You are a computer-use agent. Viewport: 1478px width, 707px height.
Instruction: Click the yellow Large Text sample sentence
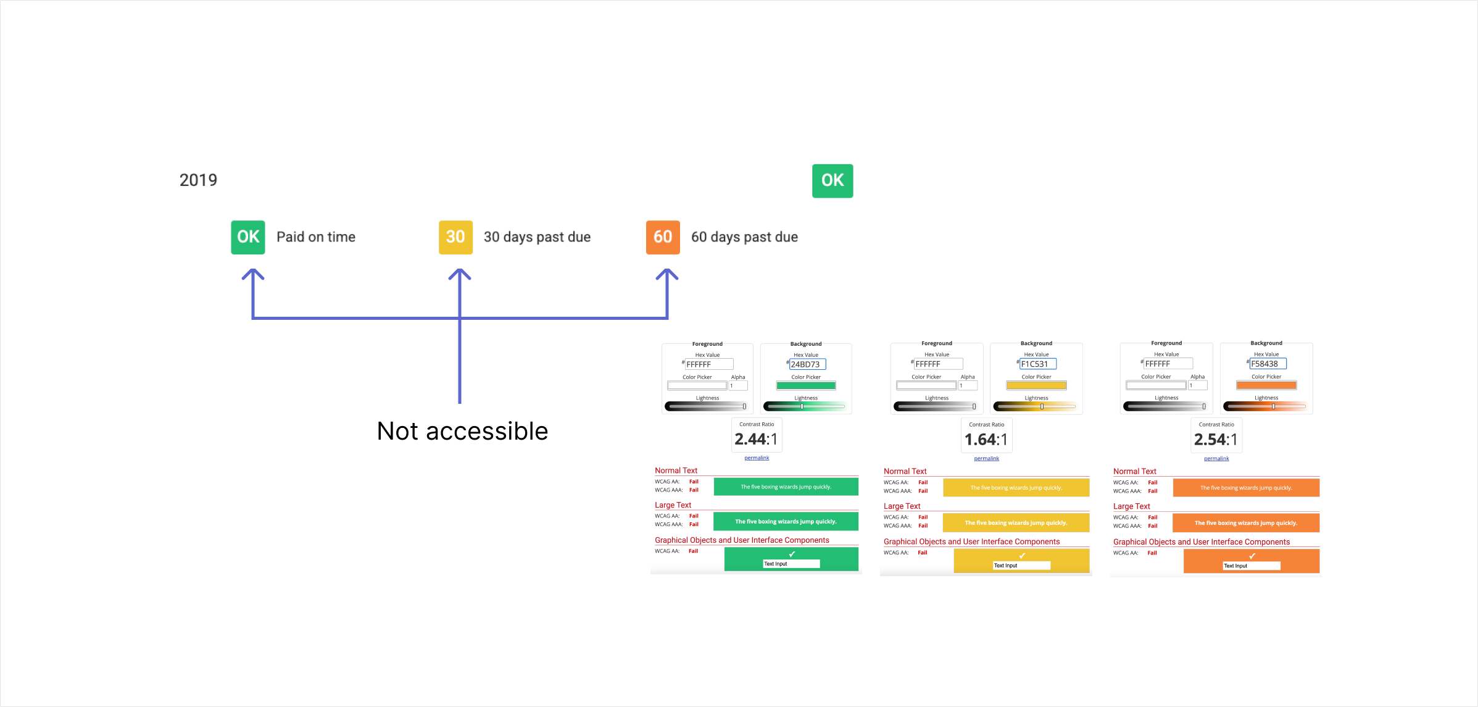(1016, 522)
